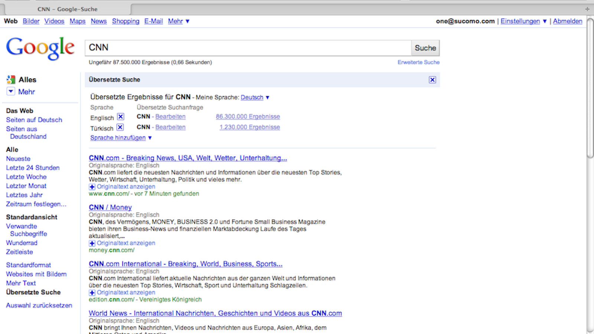Remove Türkisch language with X box
Viewport: 594px width, 334px height.
[x=120, y=127]
